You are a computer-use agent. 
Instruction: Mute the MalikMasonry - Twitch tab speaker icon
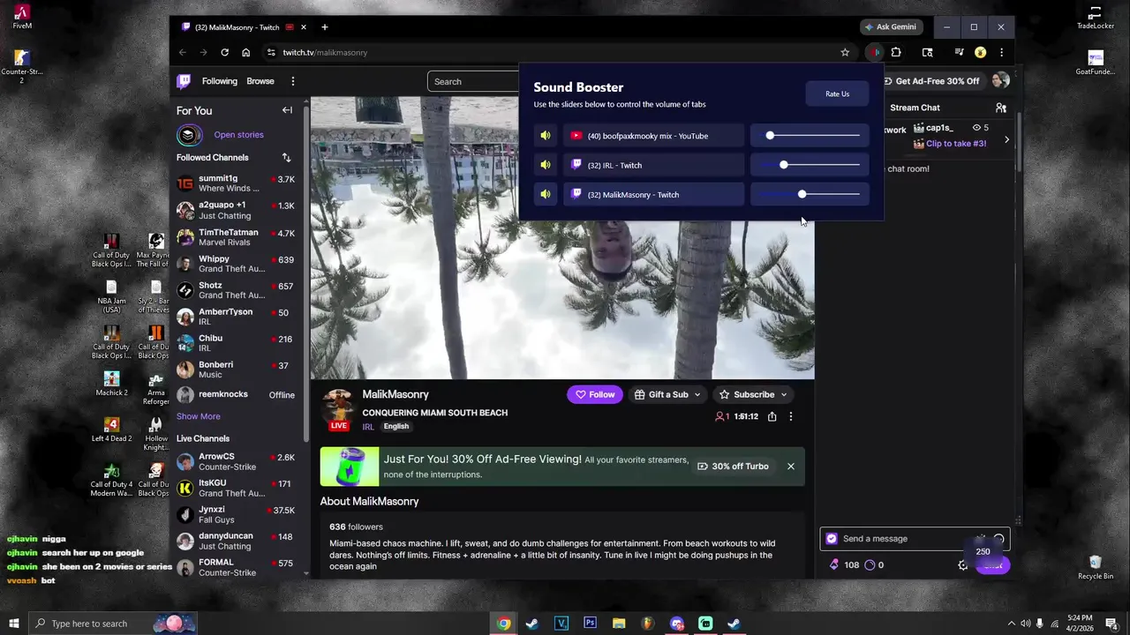[x=546, y=194]
